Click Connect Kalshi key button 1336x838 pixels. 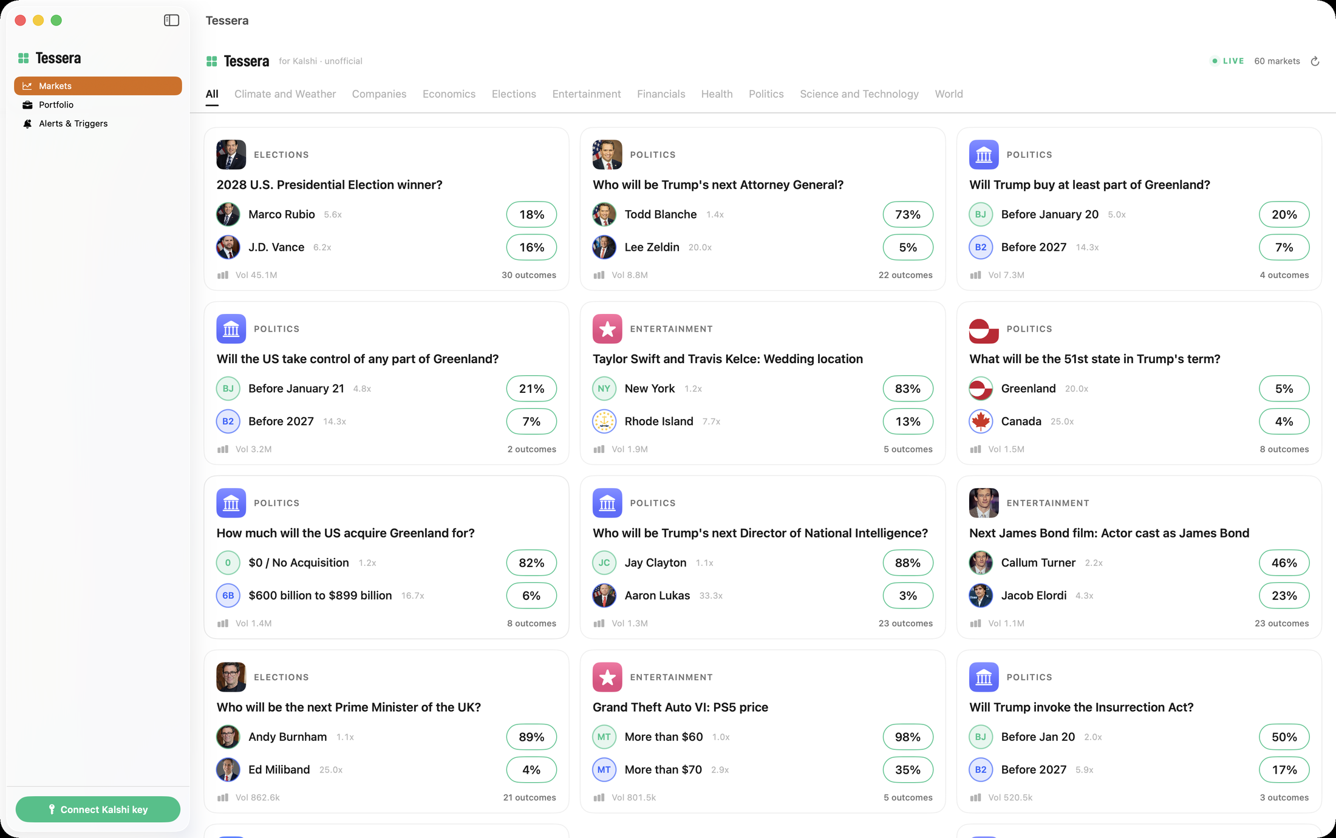(98, 809)
